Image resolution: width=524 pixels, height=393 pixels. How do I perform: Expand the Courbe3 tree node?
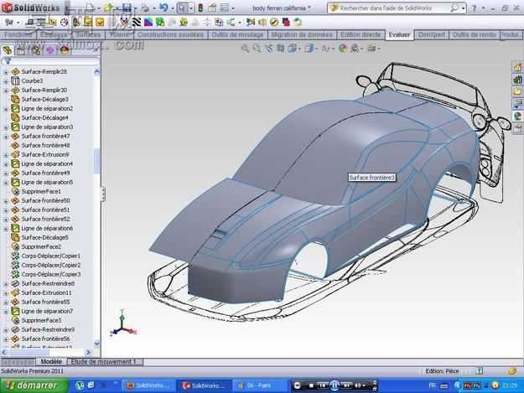pyautogui.click(x=5, y=81)
